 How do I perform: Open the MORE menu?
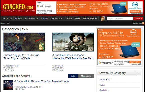click(x=77, y=18)
